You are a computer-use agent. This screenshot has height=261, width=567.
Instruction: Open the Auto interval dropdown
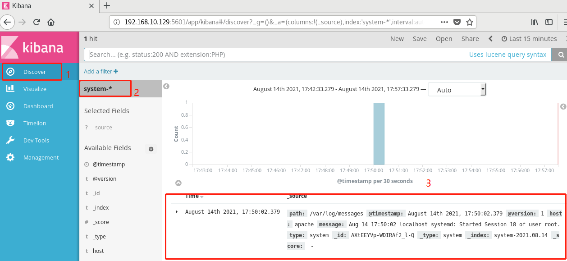click(457, 90)
